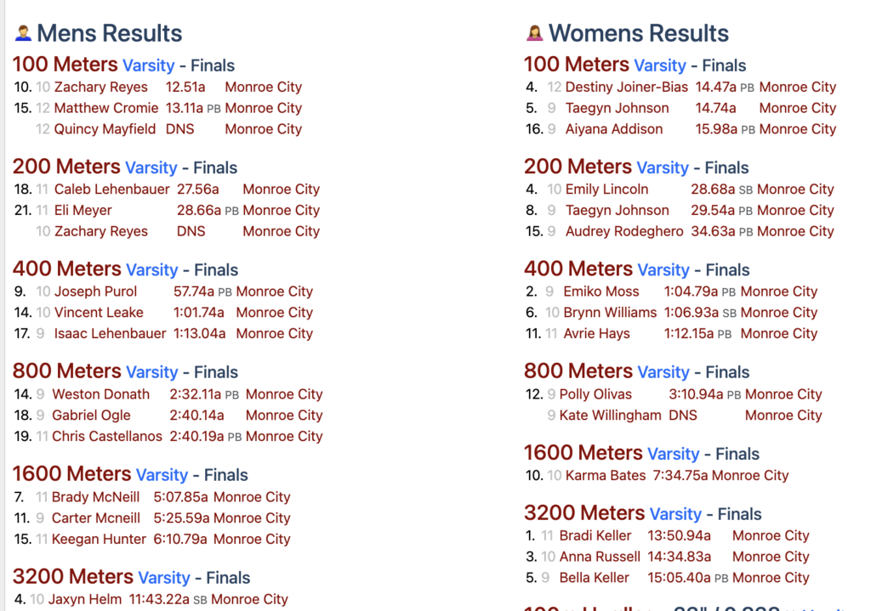Open Weston Donath's athlete page
The height and width of the screenshot is (611, 871).
pos(100,394)
